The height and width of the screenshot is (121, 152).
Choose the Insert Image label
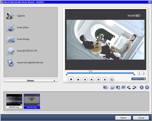pos(23,39)
